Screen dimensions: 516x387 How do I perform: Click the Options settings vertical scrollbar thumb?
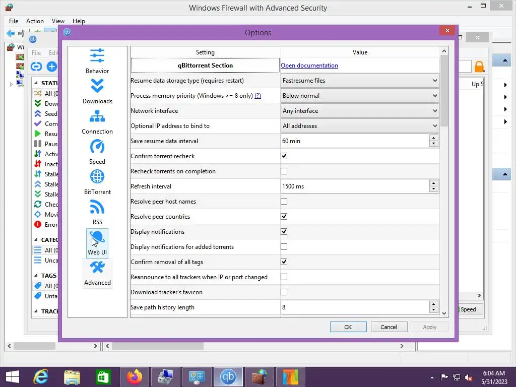coord(444,91)
